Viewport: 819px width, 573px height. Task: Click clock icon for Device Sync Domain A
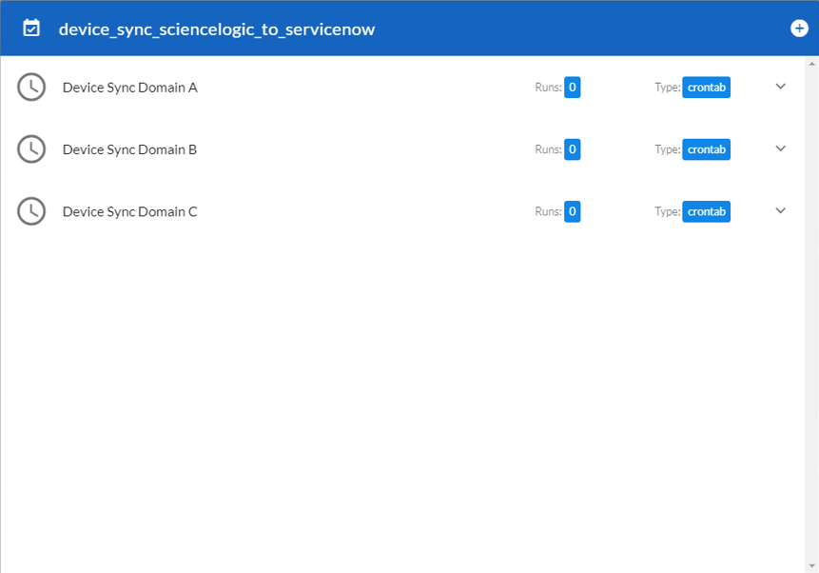tap(31, 87)
